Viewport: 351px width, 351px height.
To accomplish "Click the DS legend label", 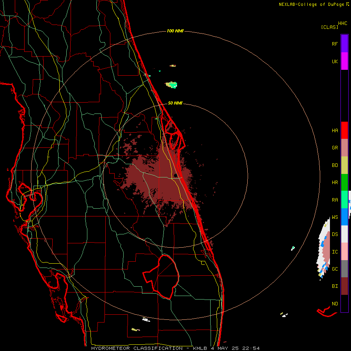I will [335, 234].
